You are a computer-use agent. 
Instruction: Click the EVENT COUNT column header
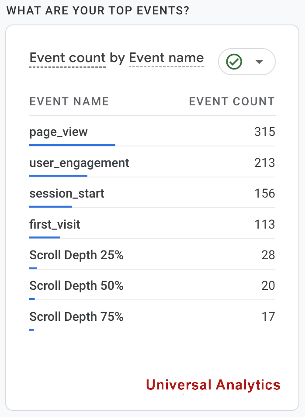click(232, 102)
